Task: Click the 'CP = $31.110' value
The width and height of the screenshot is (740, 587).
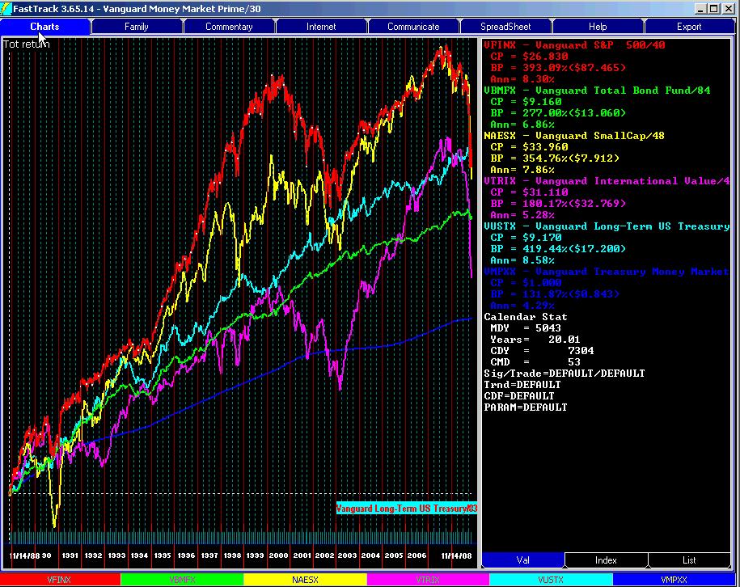Action: pos(529,192)
